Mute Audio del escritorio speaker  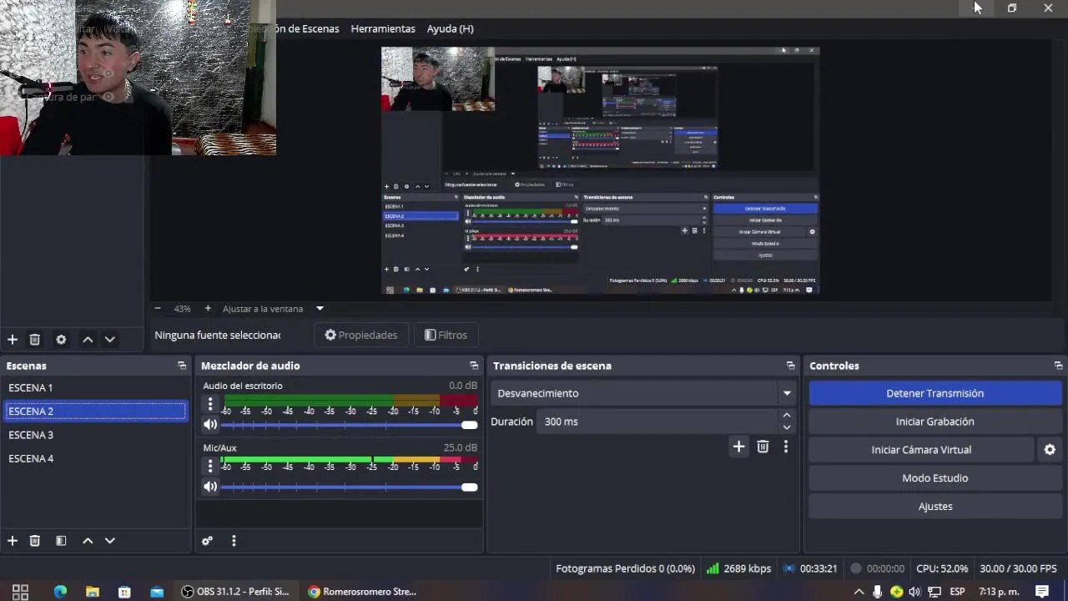point(210,425)
